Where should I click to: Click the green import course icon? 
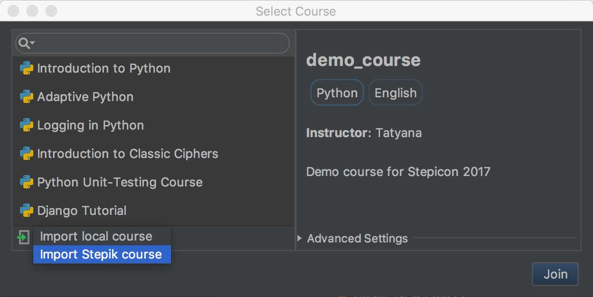pos(23,237)
